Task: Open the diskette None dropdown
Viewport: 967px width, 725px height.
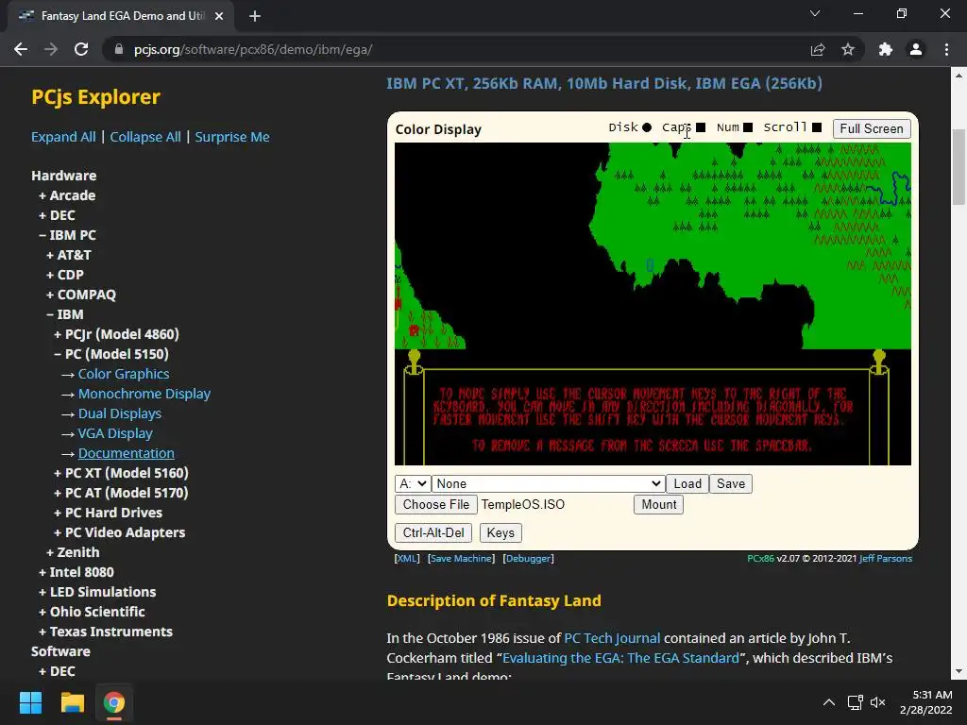Action: click(549, 484)
